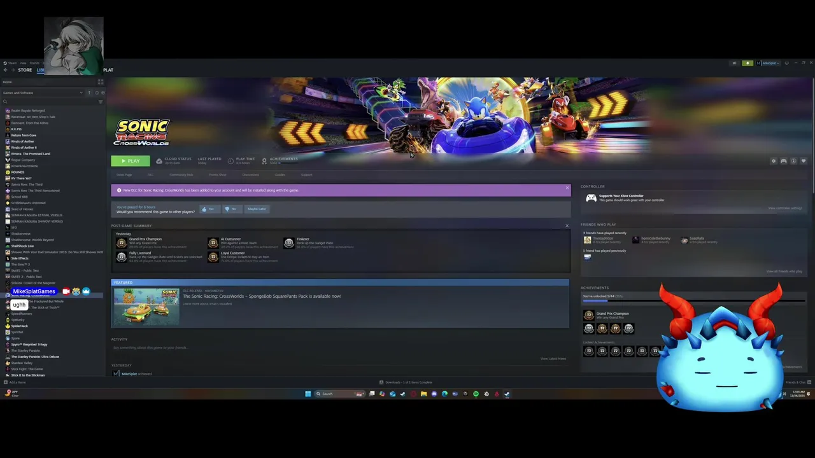
Task: Open the Discussions tab
Action: click(251, 175)
